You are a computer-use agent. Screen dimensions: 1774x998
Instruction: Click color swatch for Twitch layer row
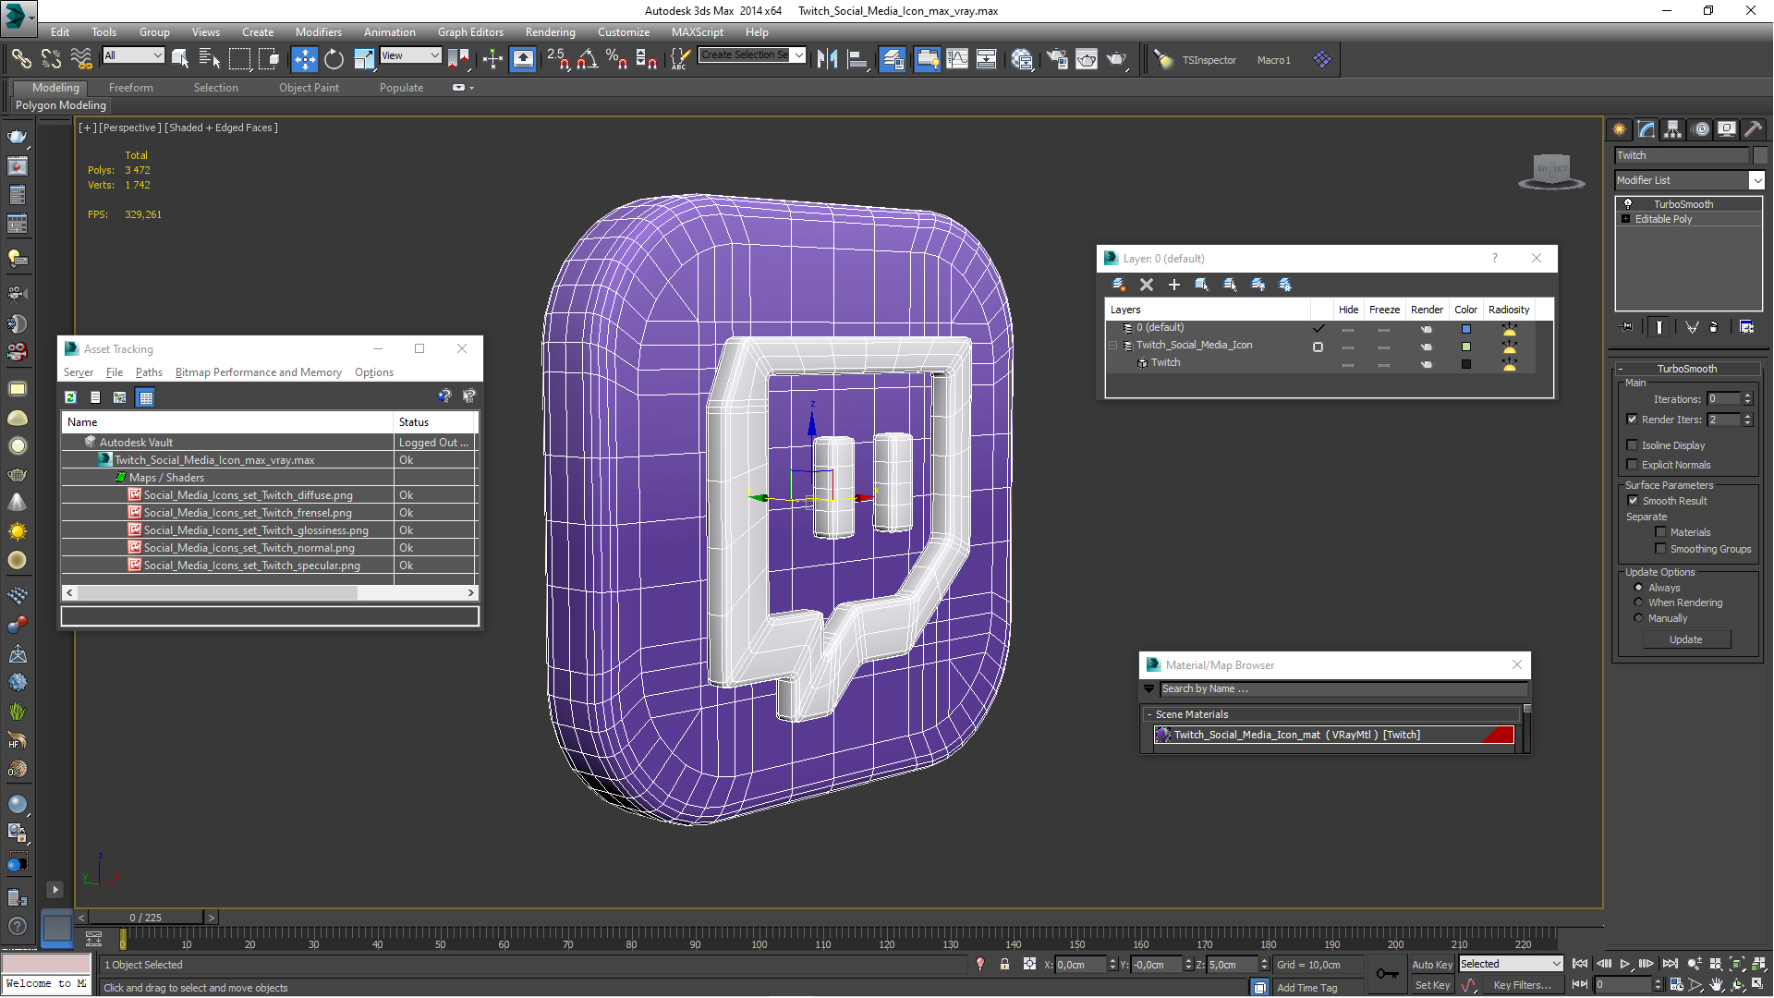pos(1465,364)
